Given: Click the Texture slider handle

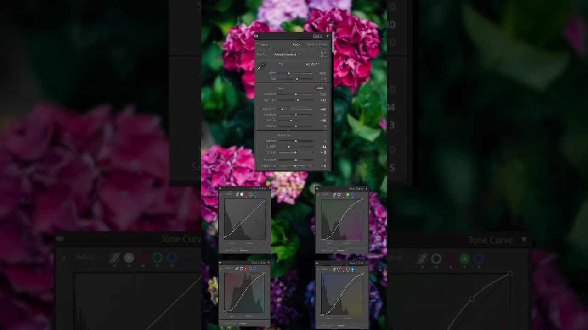Looking at the screenshot, I should [x=296, y=141].
